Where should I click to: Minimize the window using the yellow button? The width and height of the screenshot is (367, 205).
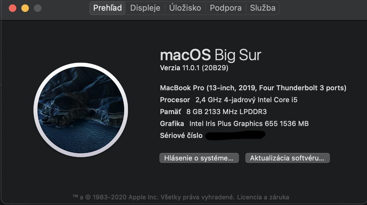click(25, 8)
